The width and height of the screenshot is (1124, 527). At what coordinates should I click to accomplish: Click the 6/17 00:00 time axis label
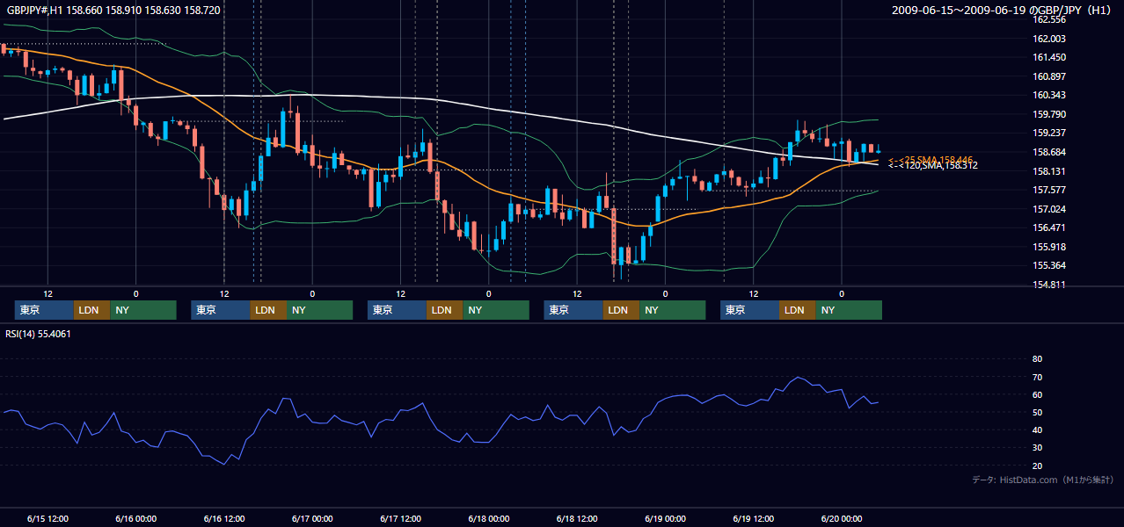(312, 518)
